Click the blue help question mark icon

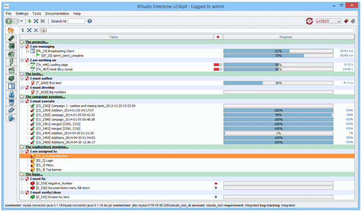click(90, 21)
